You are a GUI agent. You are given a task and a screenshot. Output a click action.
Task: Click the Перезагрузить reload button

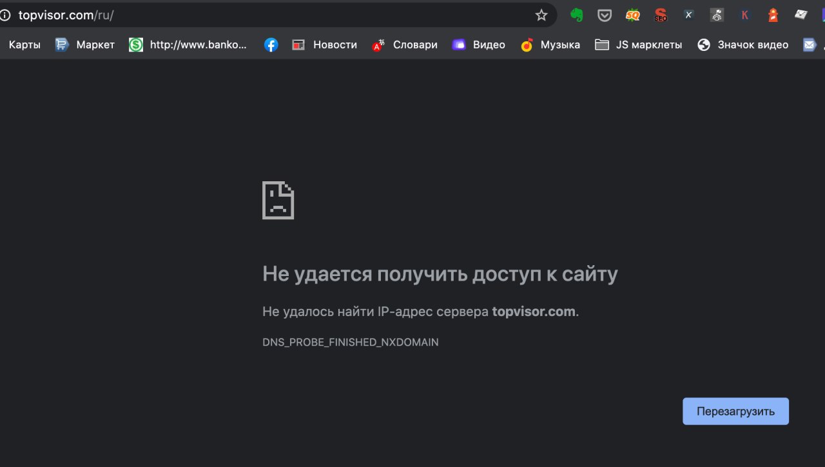click(735, 411)
